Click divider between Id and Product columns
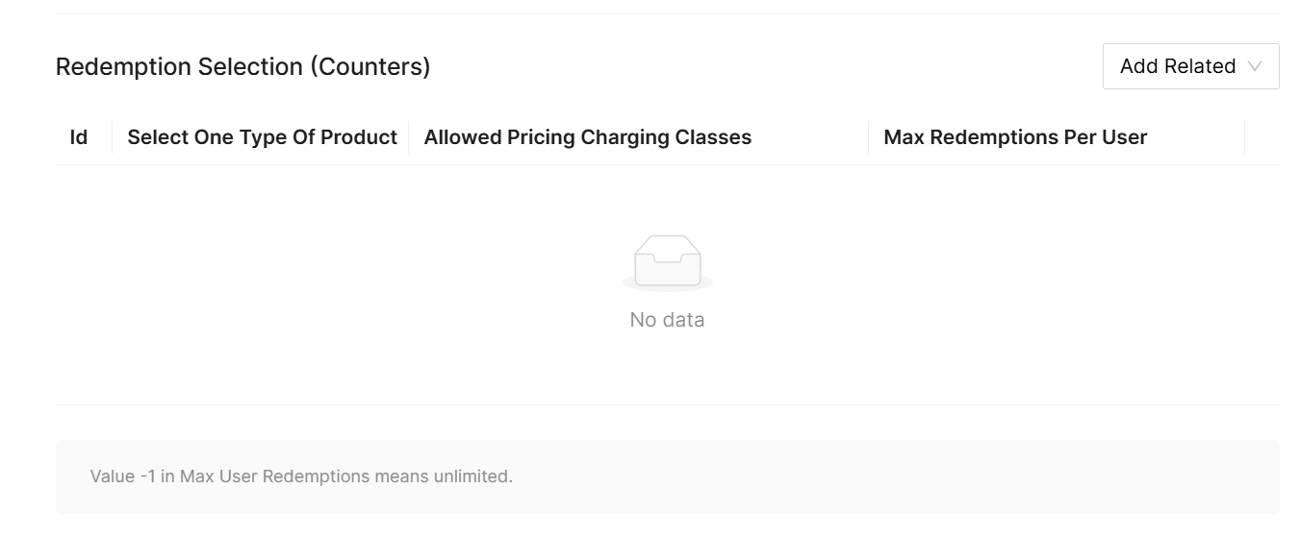The image size is (1300, 537). pyautogui.click(x=113, y=137)
